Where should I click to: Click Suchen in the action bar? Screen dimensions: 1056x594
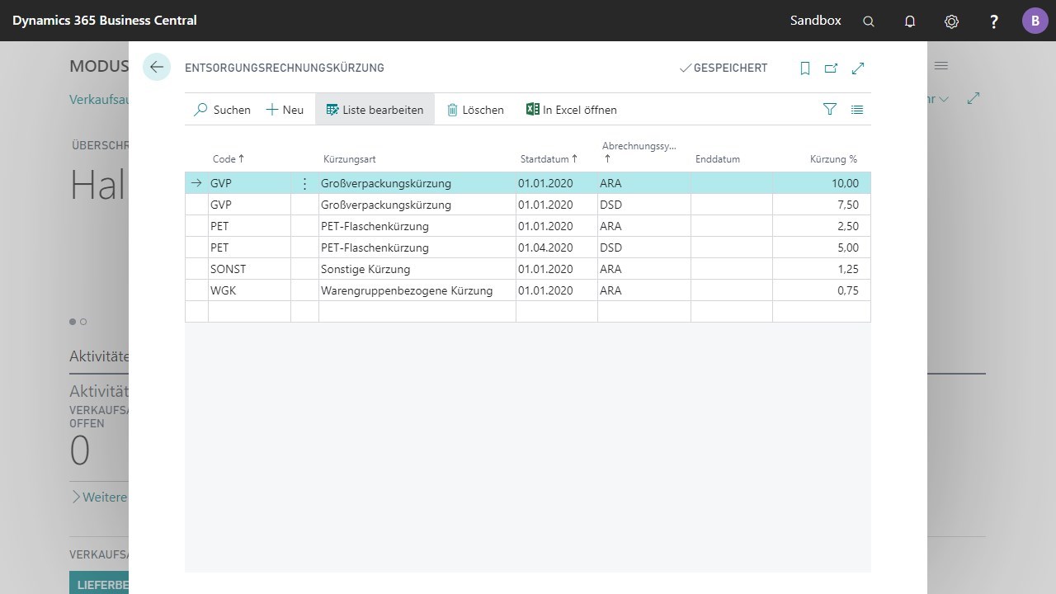222,110
